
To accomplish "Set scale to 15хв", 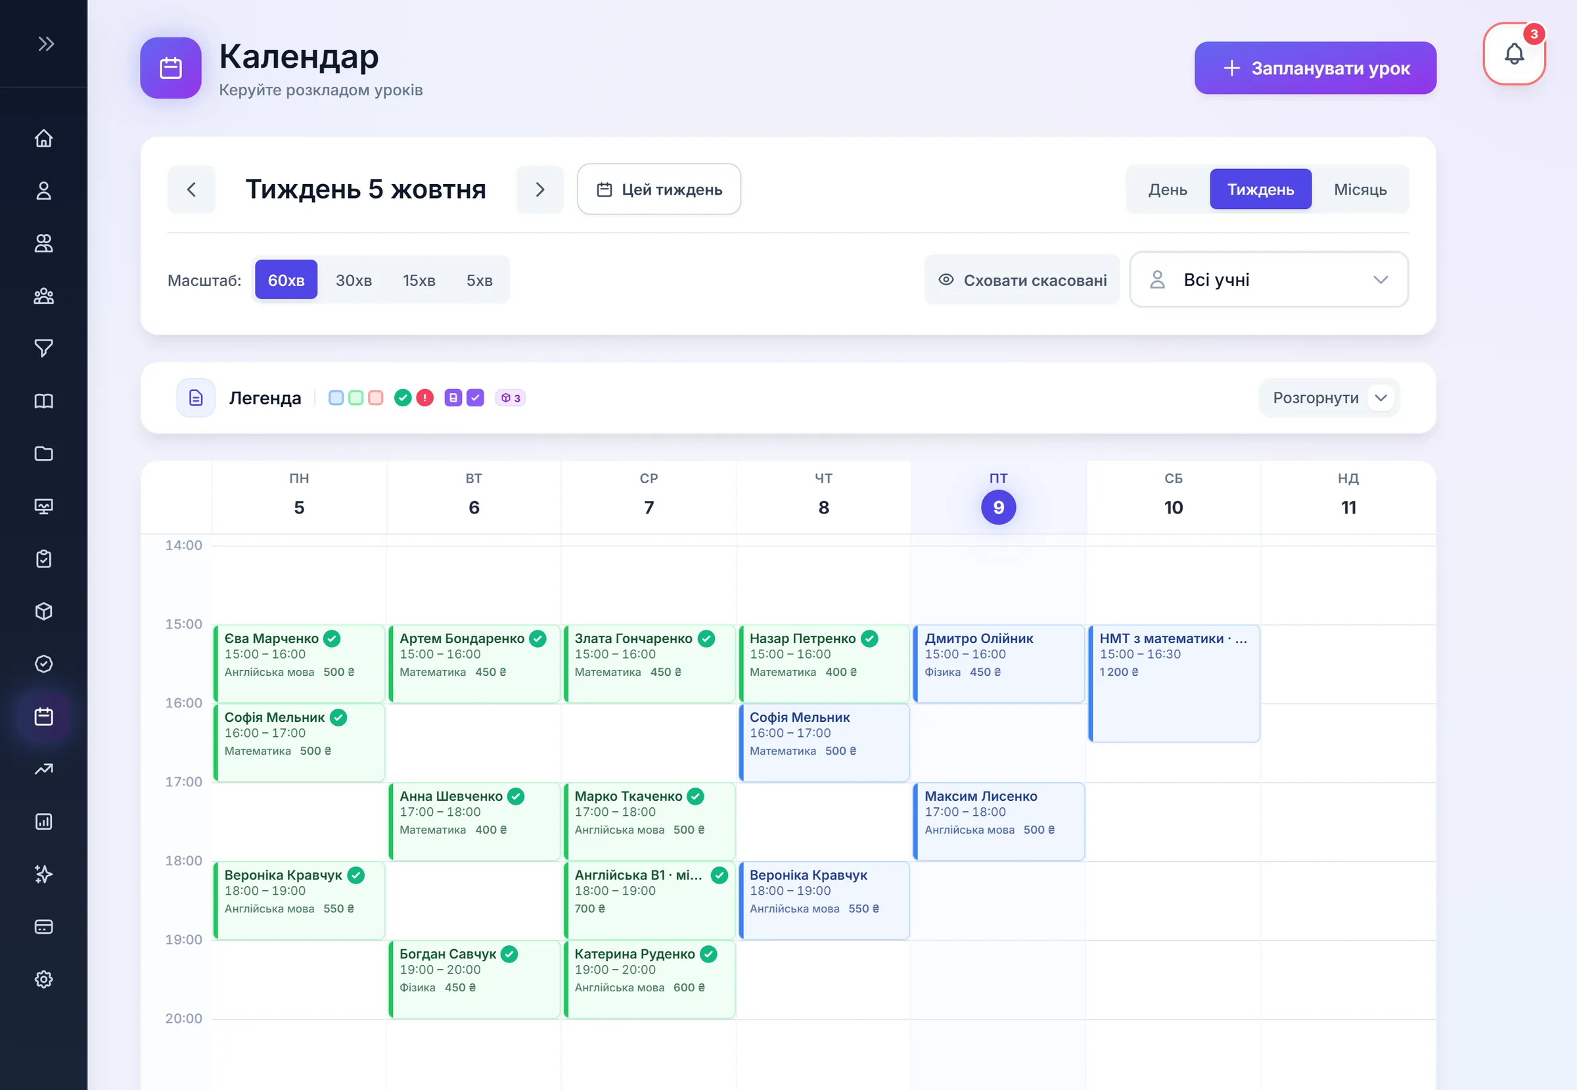I will pyautogui.click(x=419, y=280).
